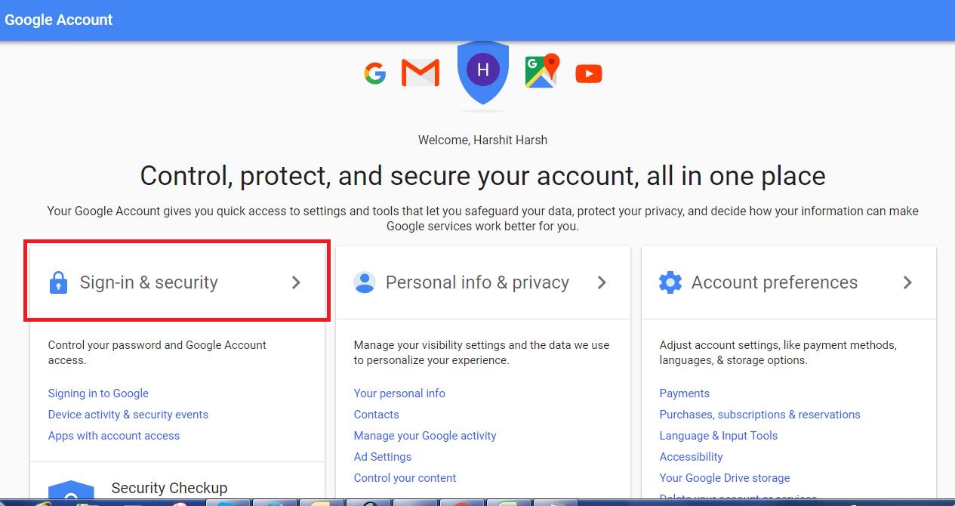
Task: Click the Personal info person icon
Action: click(x=365, y=282)
